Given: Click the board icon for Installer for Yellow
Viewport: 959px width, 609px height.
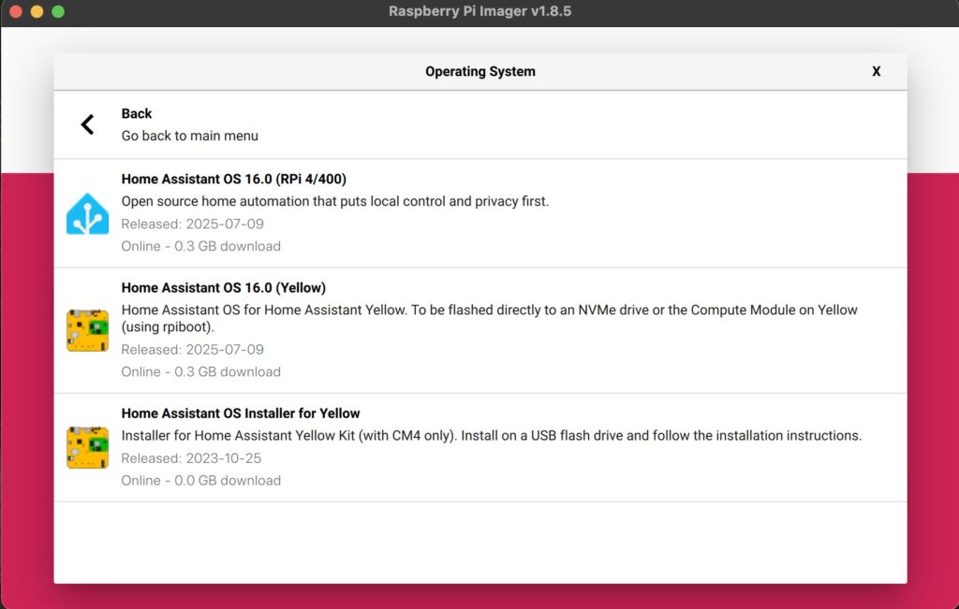Looking at the screenshot, I should click(87, 447).
